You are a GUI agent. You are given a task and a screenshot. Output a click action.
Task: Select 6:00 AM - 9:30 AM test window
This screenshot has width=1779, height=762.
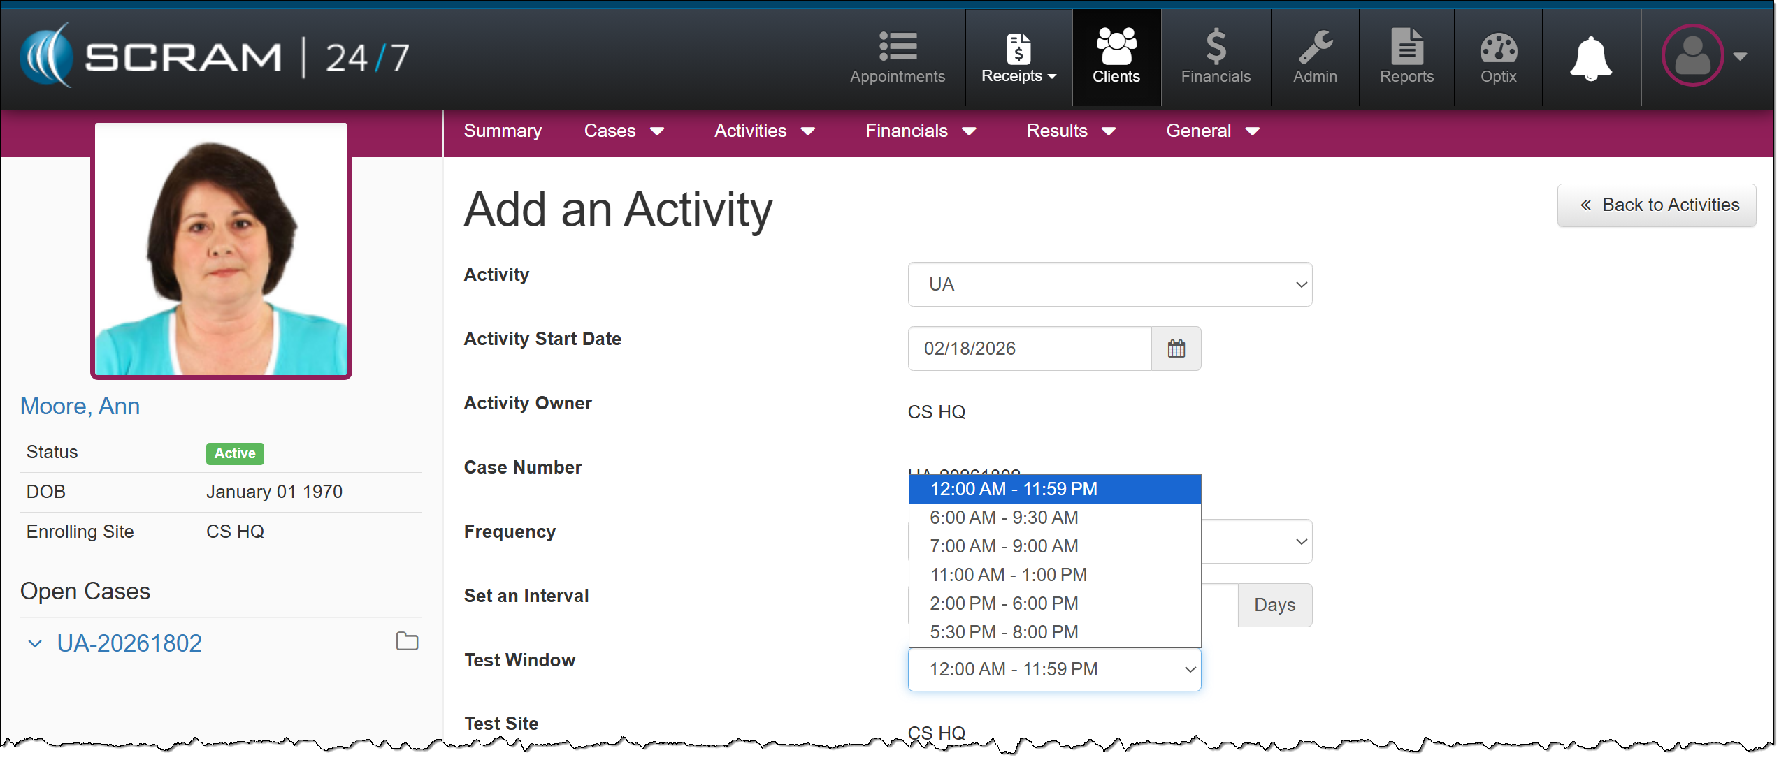(1003, 518)
